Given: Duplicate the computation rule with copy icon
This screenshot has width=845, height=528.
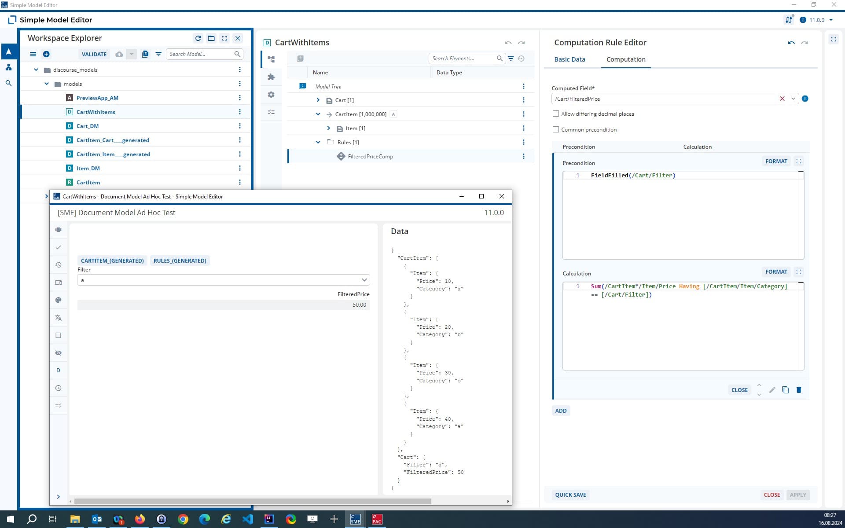Looking at the screenshot, I should 785,390.
